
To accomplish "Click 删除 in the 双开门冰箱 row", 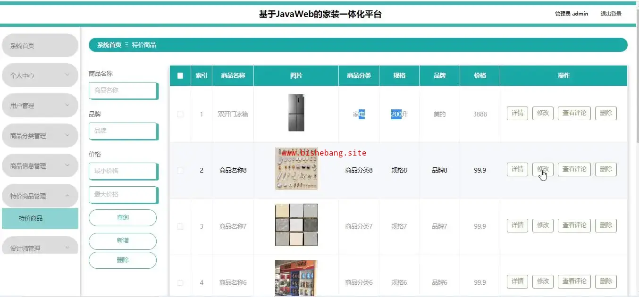I will (x=605, y=113).
